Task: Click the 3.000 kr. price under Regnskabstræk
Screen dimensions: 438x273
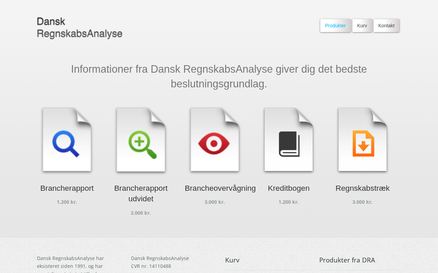Action: point(363,202)
